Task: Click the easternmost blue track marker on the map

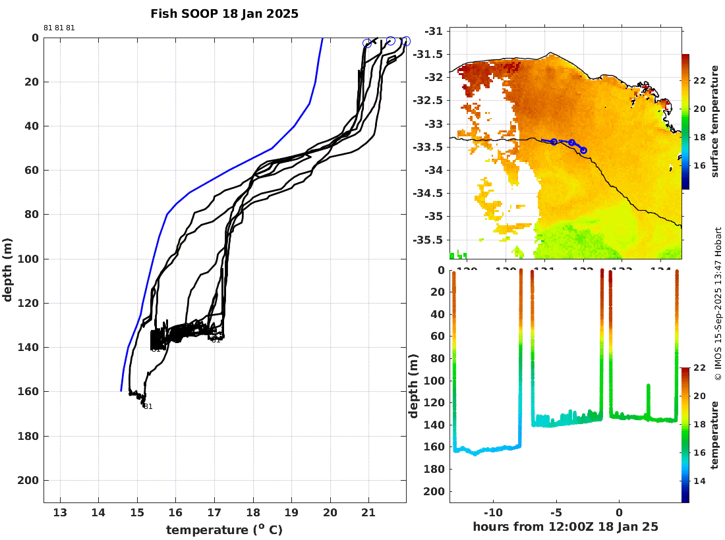Action: click(583, 150)
